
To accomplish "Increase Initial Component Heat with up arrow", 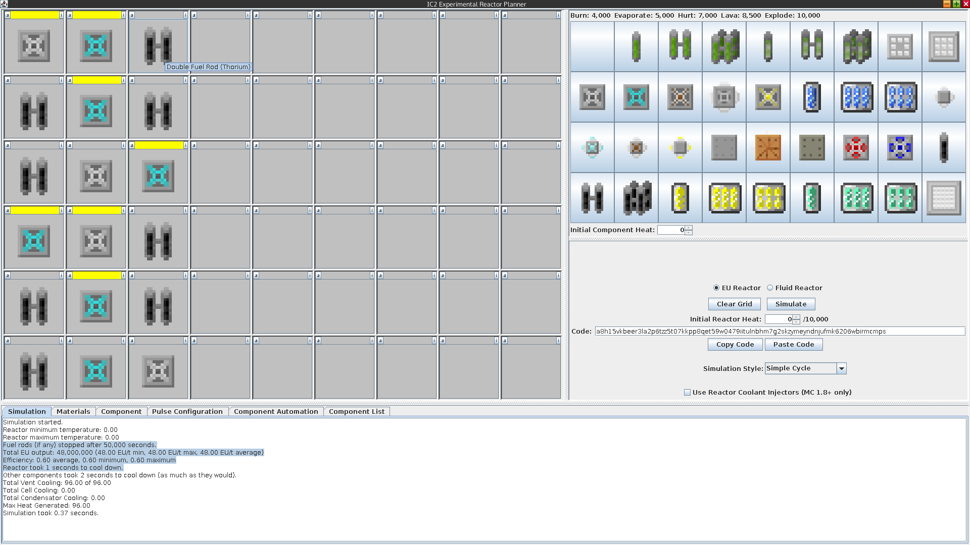I will coord(689,228).
